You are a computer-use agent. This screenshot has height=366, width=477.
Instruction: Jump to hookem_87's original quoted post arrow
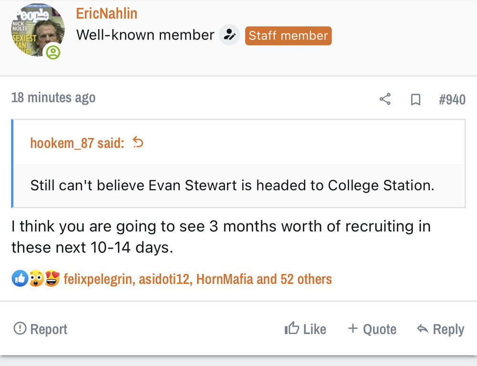[138, 142]
